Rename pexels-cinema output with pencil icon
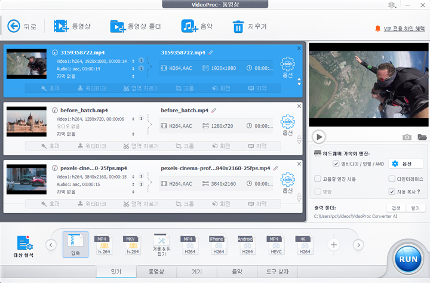The height and width of the screenshot is (283, 430). click(275, 168)
